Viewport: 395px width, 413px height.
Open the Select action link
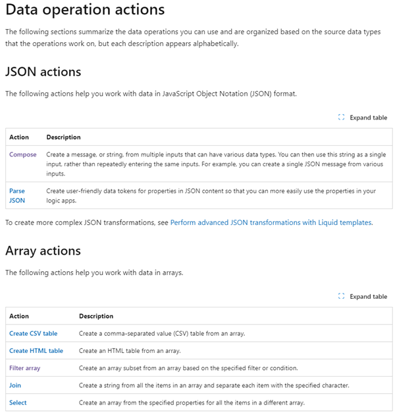pyautogui.click(x=18, y=402)
